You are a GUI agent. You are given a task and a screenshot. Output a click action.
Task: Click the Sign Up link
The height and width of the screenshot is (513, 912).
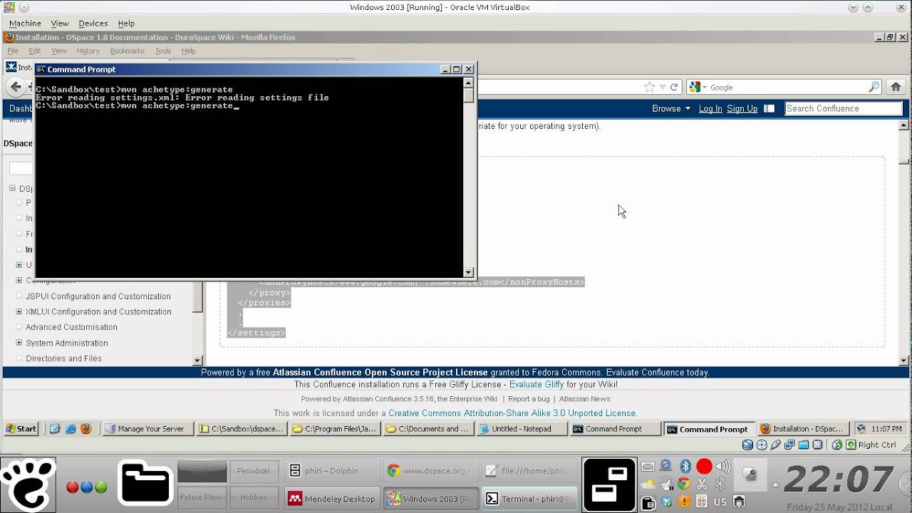(x=742, y=108)
